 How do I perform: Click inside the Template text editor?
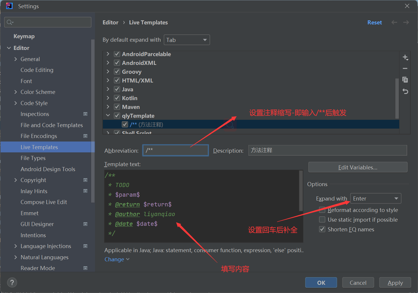click(202, 206)
